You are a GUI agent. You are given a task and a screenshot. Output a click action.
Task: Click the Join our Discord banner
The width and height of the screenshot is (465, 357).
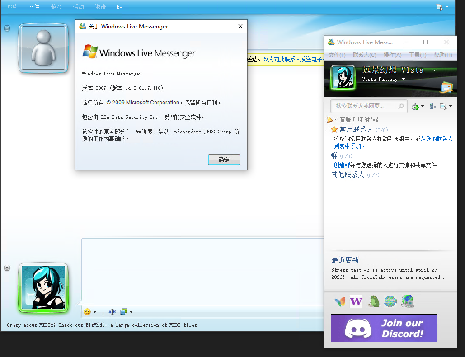(384, 328)
